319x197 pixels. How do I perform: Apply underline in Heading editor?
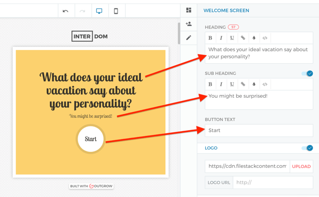click(x=232, y=38)
